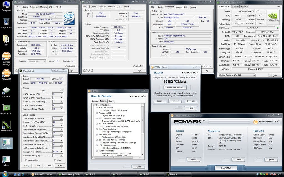Switch to Validation tab in GPU-Z

(x=244, y=7)
